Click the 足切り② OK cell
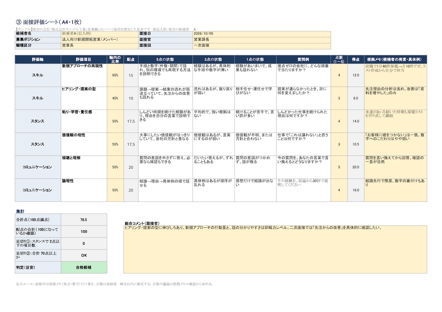This screenshot has width=442, height=312. 84,255
